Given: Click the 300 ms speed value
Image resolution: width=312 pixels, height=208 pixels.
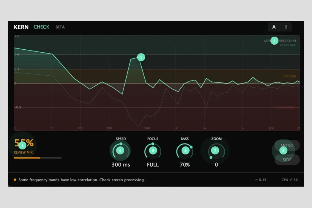Looking at the screenshot, I should pyautogui.click(x=121, y=165).
